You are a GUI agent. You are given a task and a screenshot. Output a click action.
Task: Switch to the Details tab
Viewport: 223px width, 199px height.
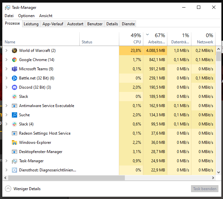click(x=112, y=24)
